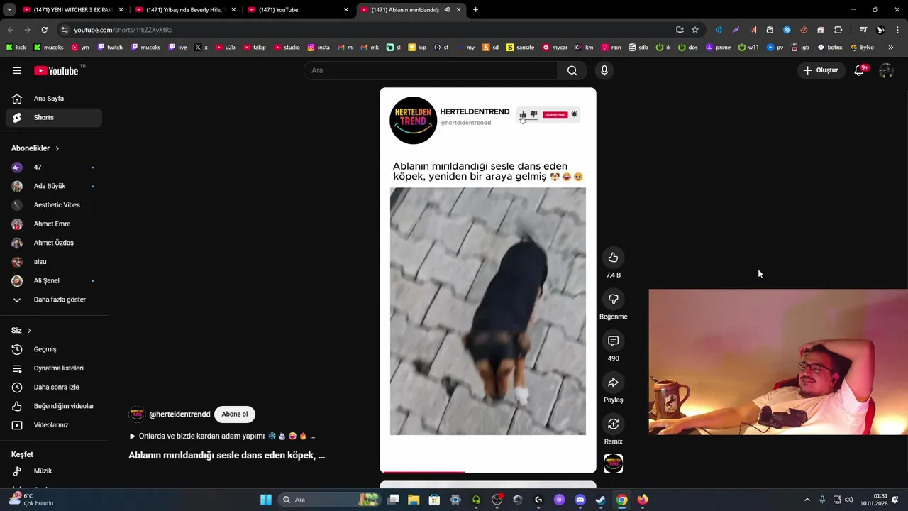Reload the page

pyautogui.click(x=44, y=30)
